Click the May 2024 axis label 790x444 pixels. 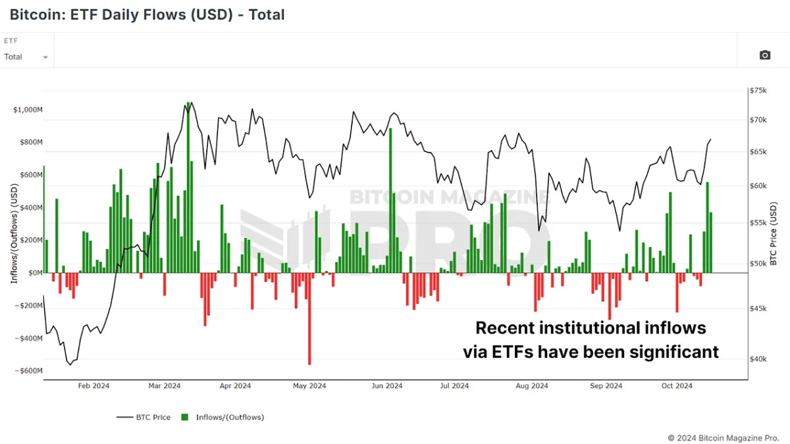coord(309,386)
